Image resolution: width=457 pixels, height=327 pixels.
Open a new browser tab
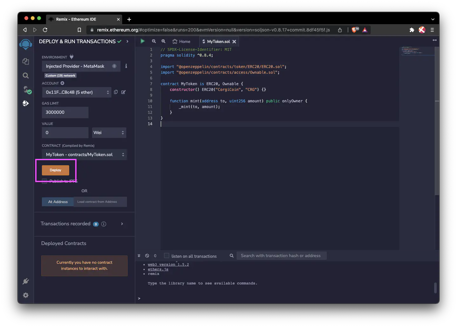click(129, 19)
